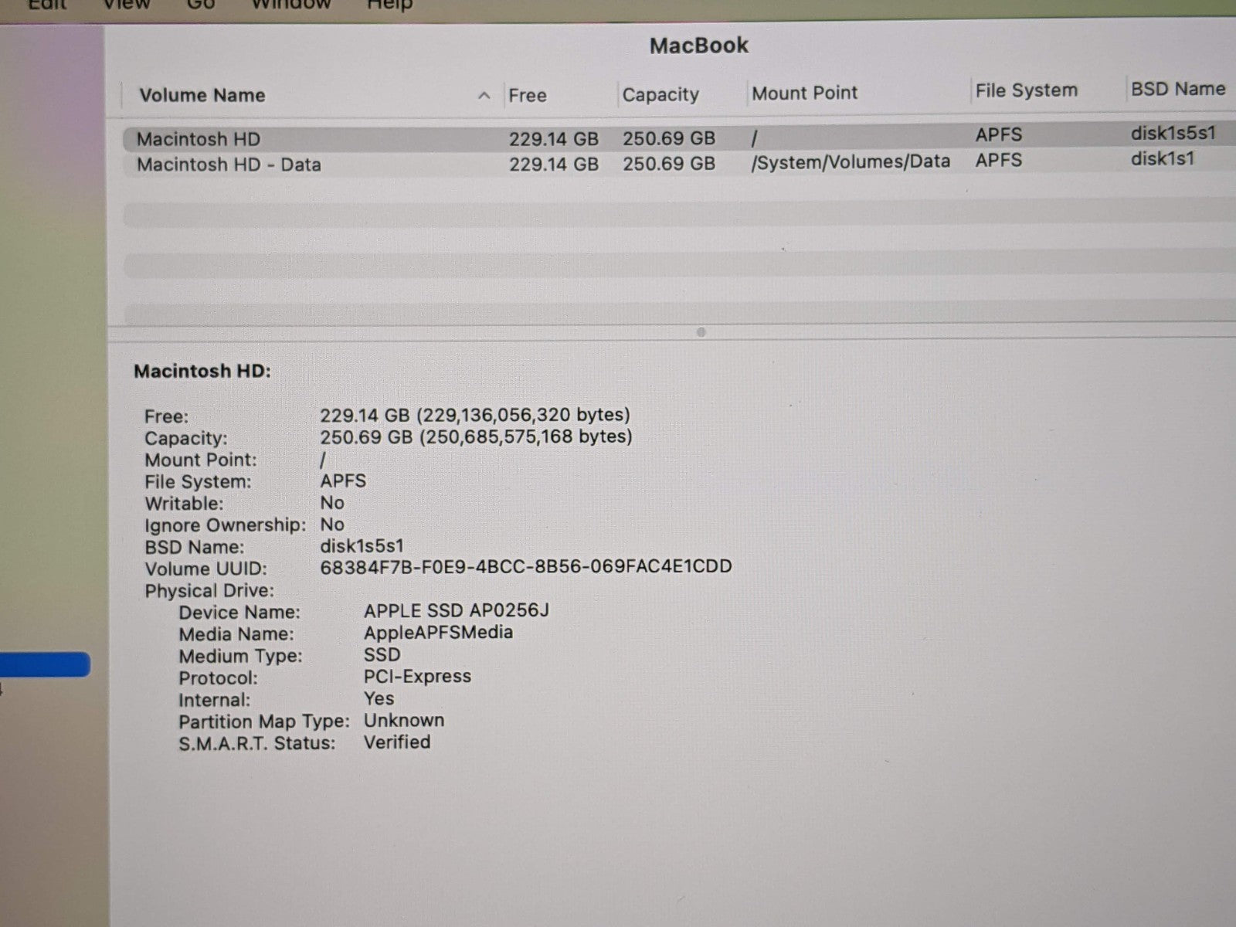The image size is (1236, 927).
Task: Open the View menu in menu bar
Action: point(125,5)
